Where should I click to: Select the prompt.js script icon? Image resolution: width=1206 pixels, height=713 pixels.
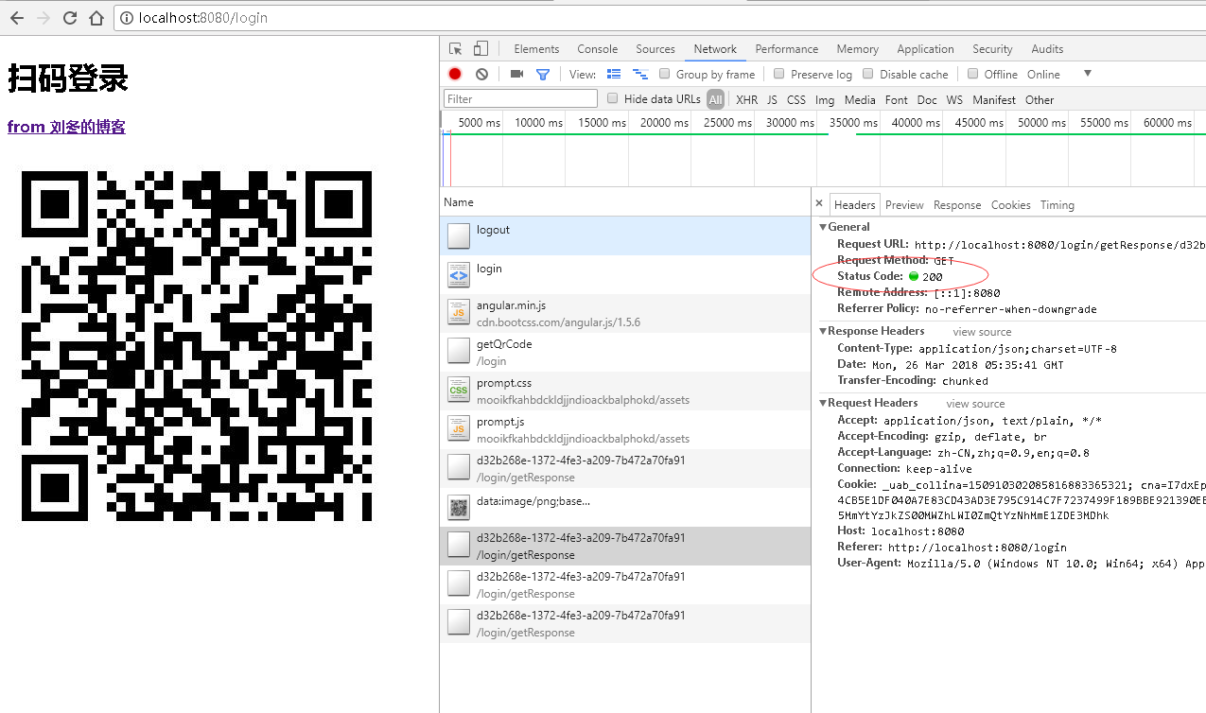458,429
